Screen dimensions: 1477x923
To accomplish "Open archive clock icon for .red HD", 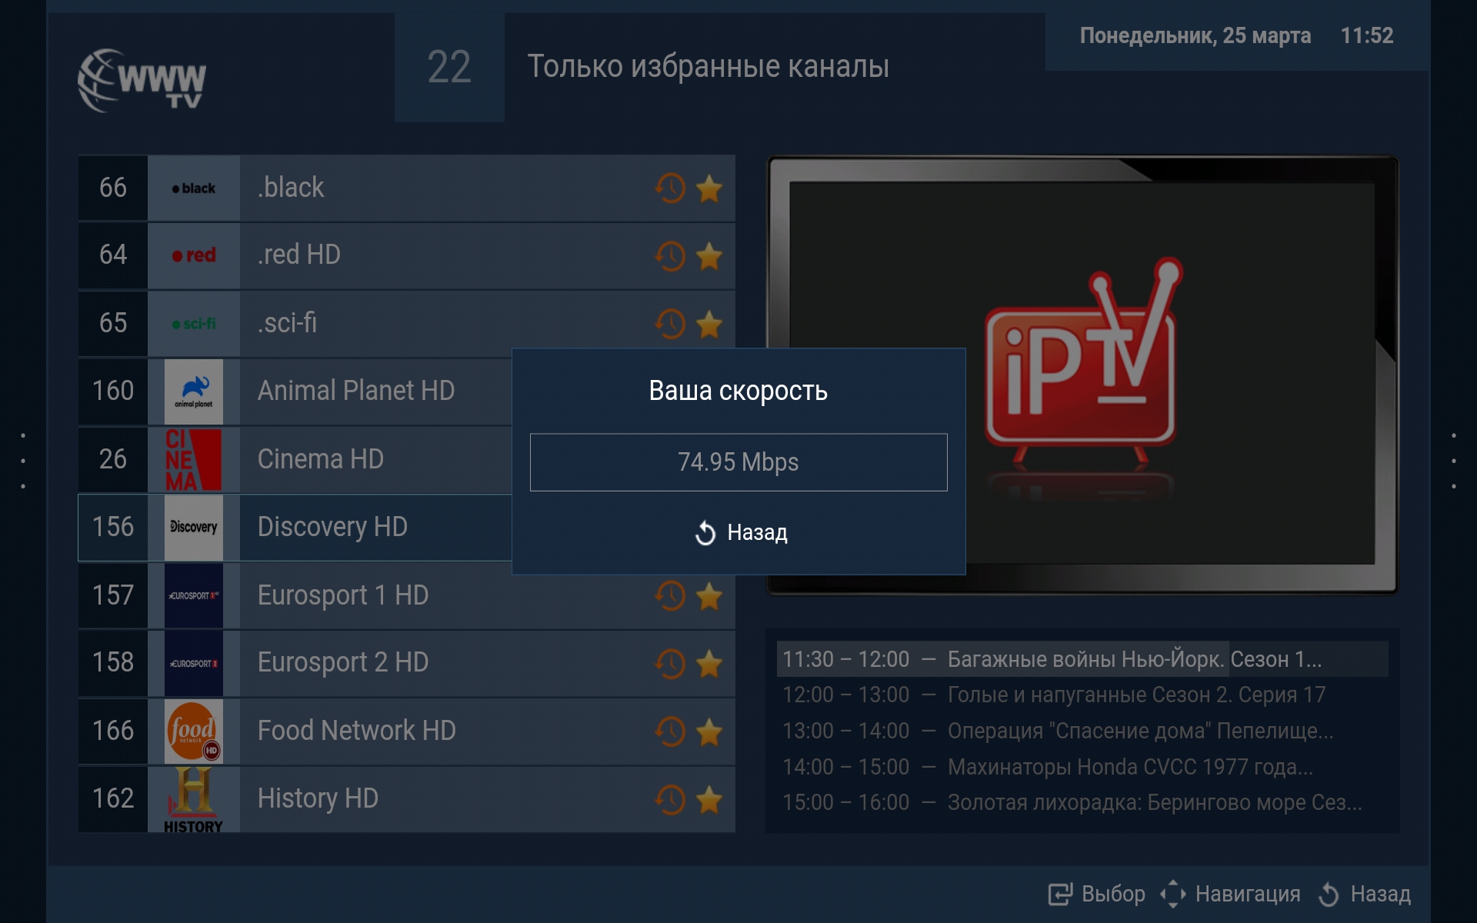I will tap(670, 256).
